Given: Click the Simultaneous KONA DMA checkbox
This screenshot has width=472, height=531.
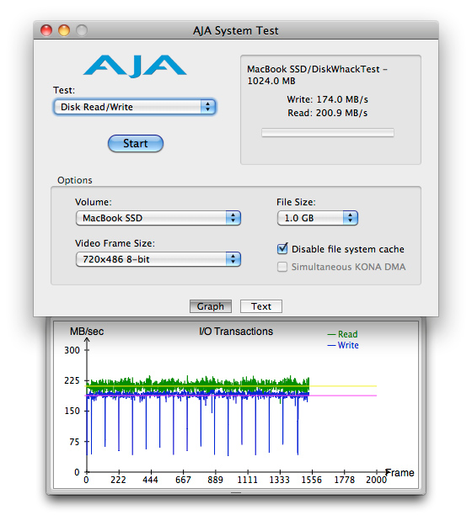Looking at the screenshot, I should 282,267.
